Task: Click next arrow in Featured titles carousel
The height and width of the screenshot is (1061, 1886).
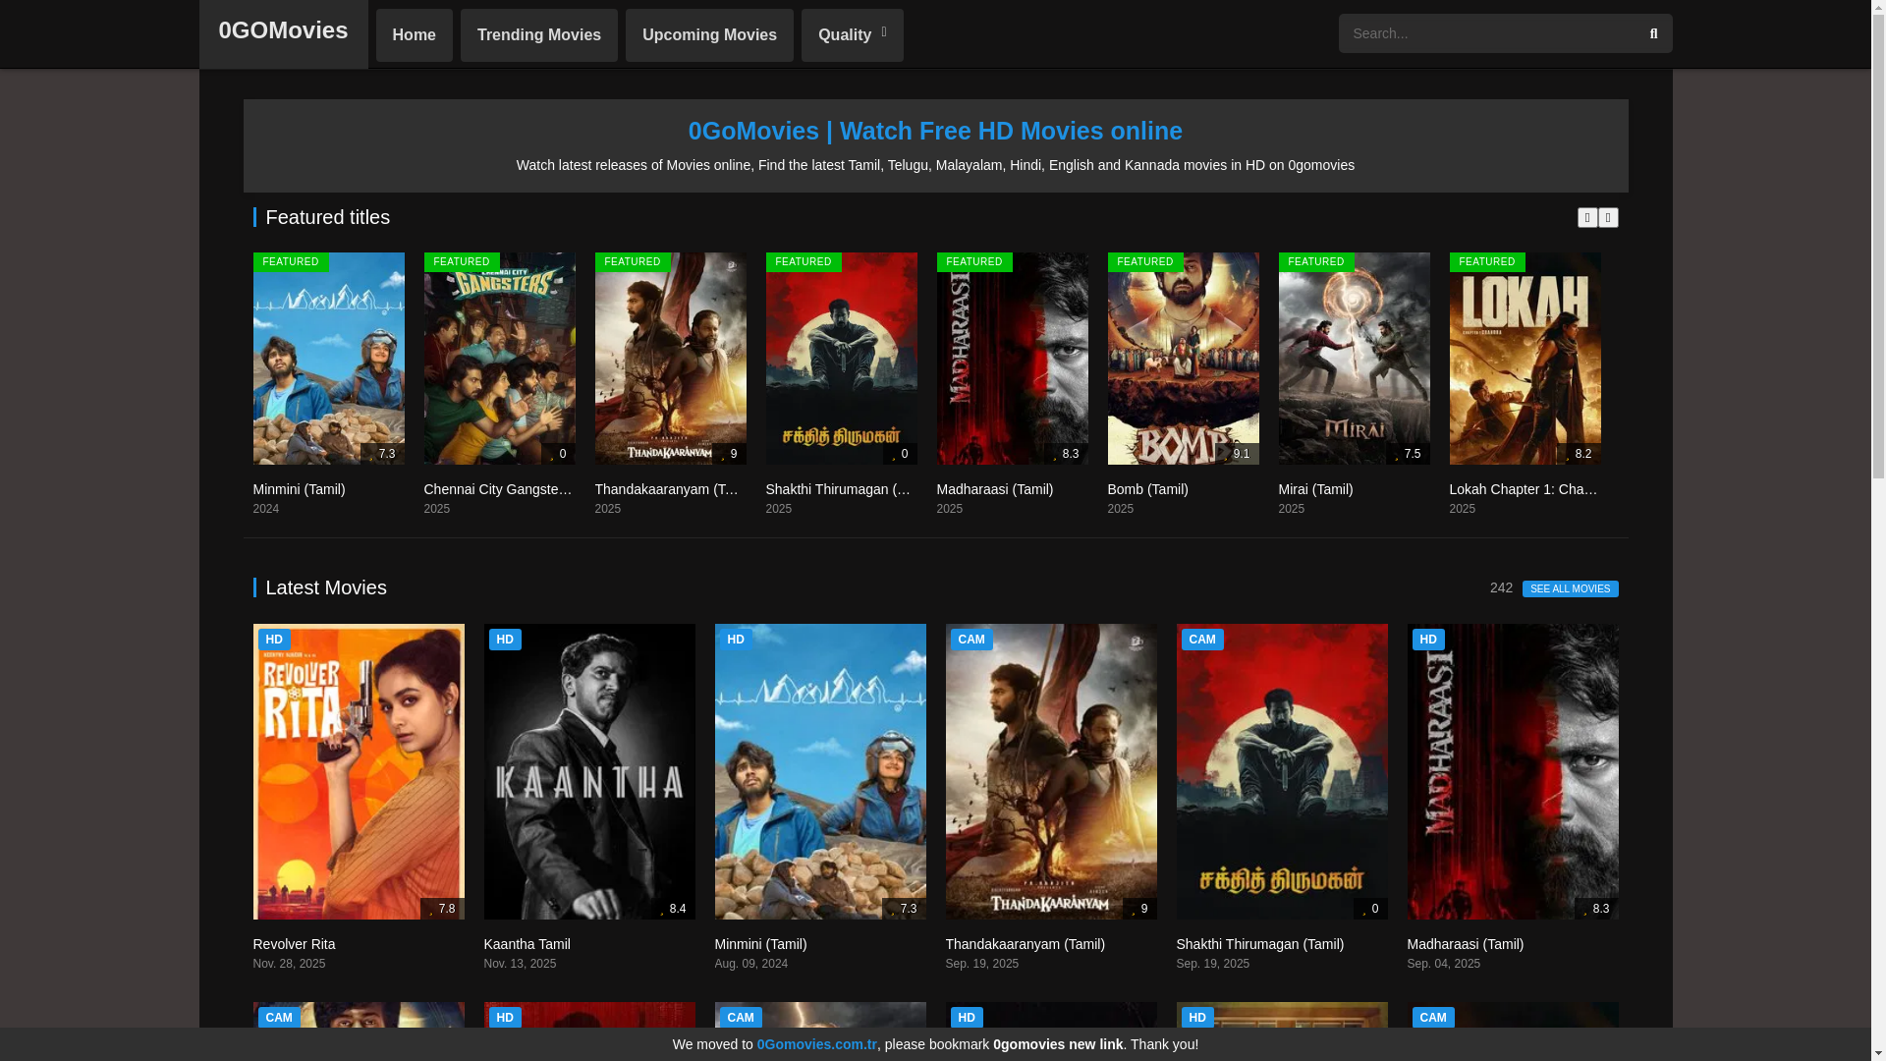Action: (x=1608, y=217)
